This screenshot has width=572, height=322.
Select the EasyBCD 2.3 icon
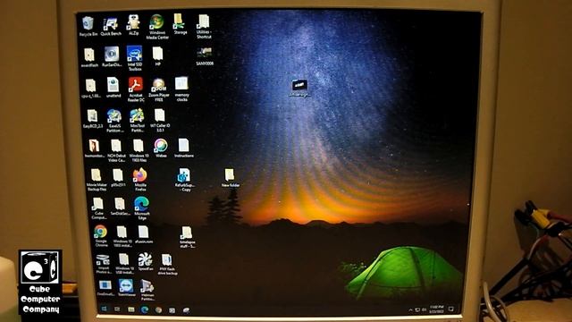pyautogui.click(x=92, y=119)
